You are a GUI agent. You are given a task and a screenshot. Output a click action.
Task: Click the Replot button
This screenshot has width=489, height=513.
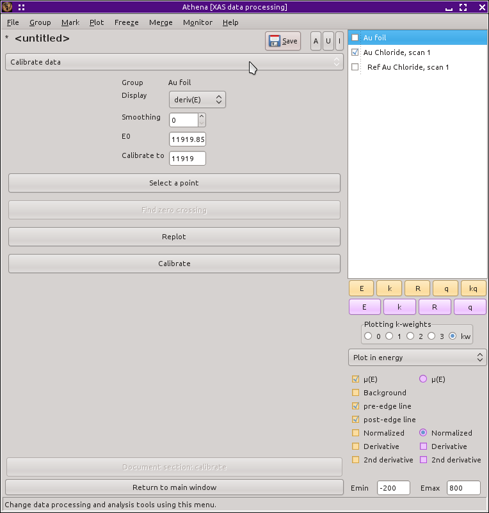[x=174, y=237]
